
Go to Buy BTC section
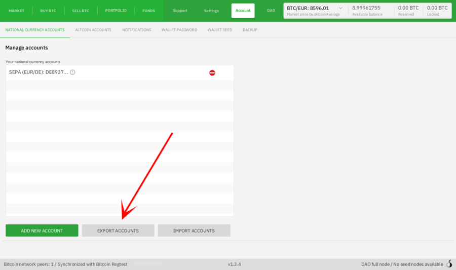48,11
